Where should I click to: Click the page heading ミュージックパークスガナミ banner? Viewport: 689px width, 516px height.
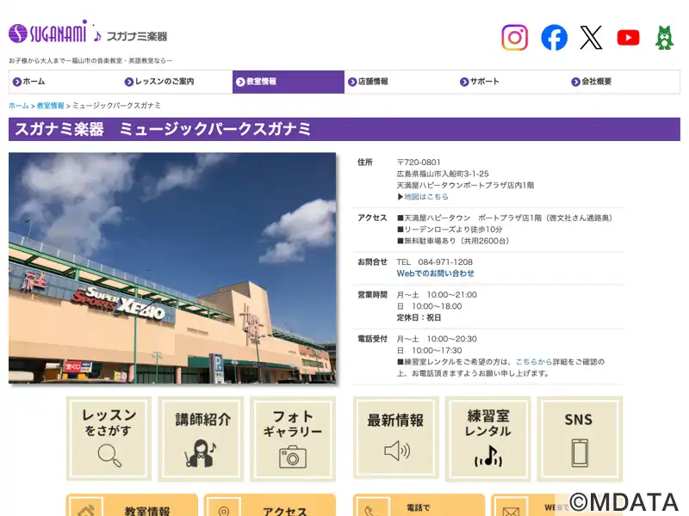344,129
